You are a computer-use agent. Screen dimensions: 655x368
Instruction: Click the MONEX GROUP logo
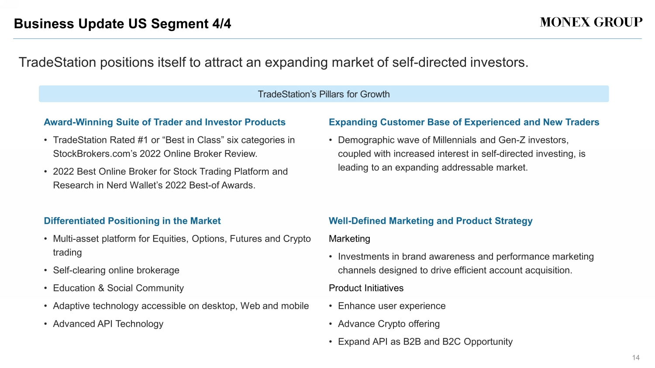click(591, 23)
